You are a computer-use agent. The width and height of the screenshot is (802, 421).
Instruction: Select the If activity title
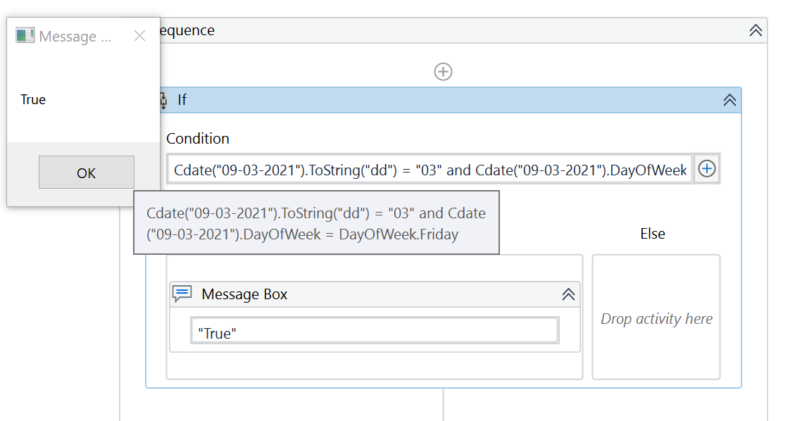pyautogui.click(x=182, y=100)
